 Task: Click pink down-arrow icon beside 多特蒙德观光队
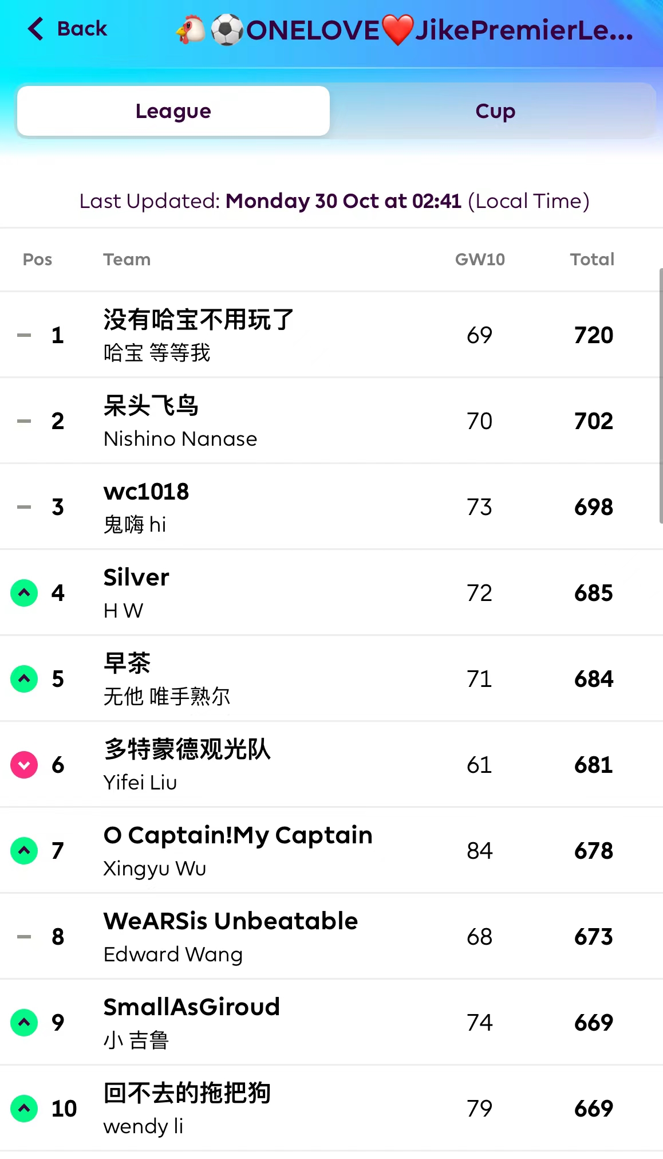pos(24,765)
